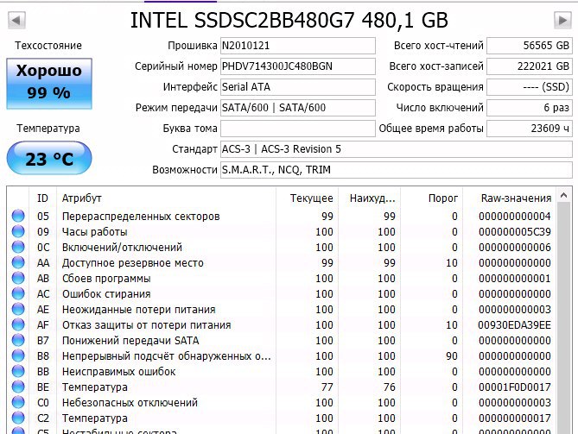Click the Raw-значения column header
578x434 pixels.
click(x=510, y=198)
